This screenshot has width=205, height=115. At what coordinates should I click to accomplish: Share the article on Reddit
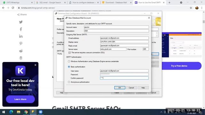(21, 51)
